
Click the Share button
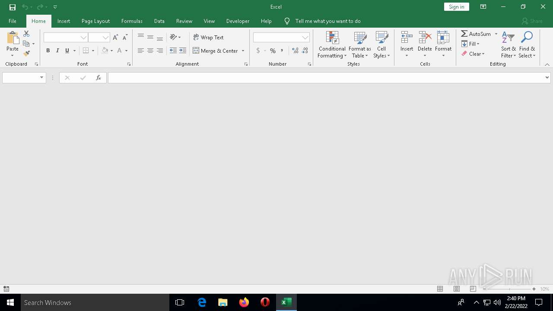[x=532, y=21]
